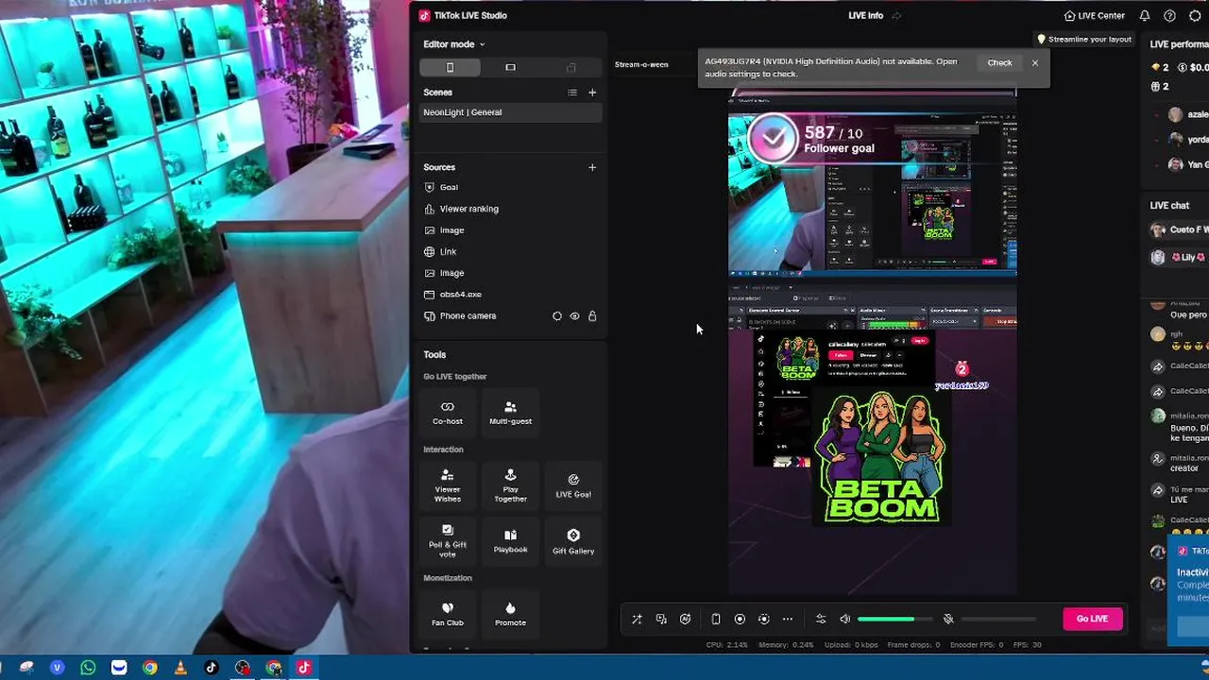
Task: Click the Go LIVE button
Action: coord(1093,619)
